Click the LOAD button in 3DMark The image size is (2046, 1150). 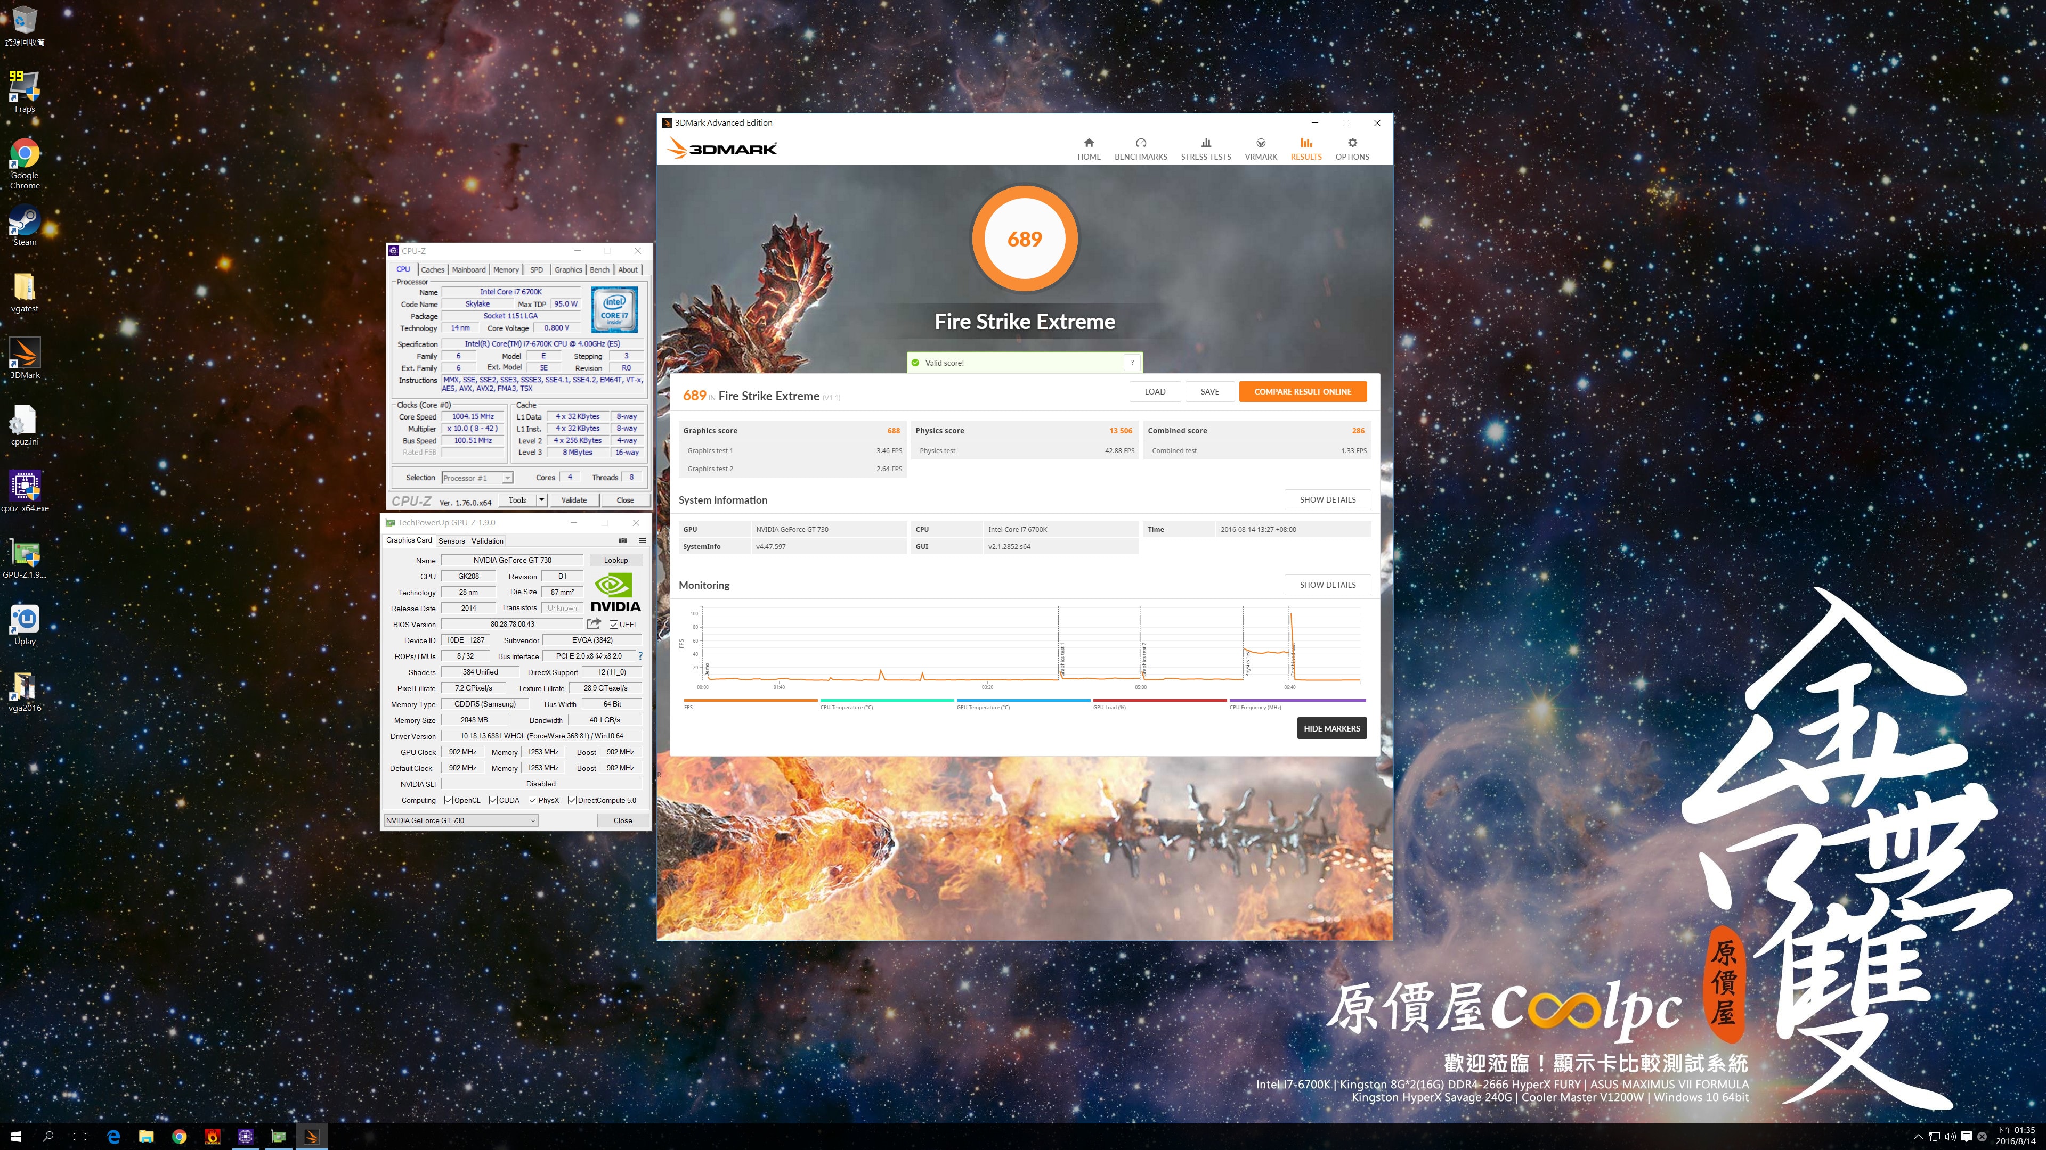click(x=1155, y=391)
